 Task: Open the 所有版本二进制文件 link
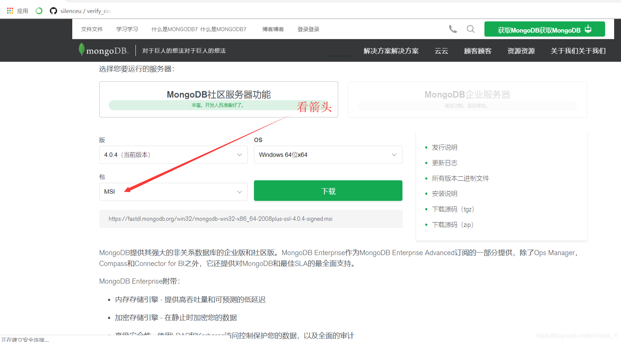(x=461, y=178)
